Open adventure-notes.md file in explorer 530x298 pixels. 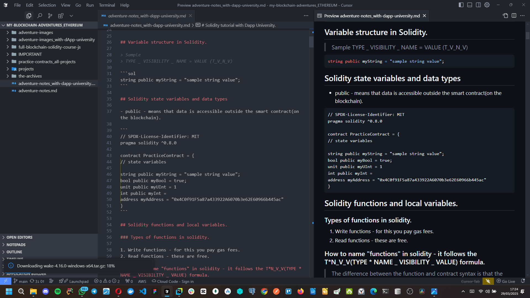(38, 91)
